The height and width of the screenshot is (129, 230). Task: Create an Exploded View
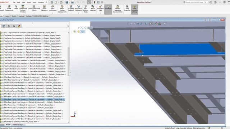(x=100, y=8)
